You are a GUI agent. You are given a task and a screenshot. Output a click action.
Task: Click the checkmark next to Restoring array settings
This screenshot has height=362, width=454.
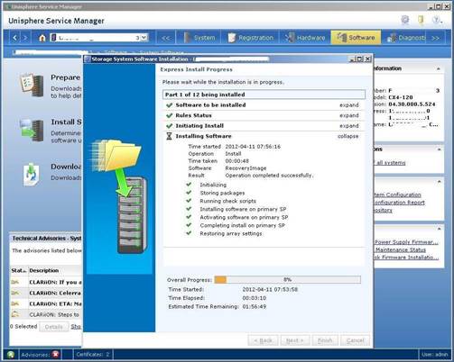(189, 233)
